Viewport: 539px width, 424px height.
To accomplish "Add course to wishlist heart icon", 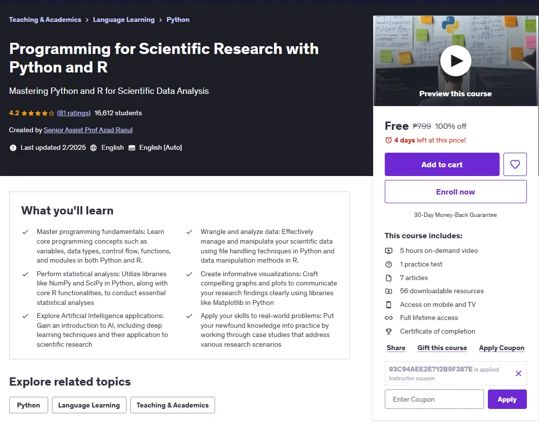I will click(x=515, y=164).
